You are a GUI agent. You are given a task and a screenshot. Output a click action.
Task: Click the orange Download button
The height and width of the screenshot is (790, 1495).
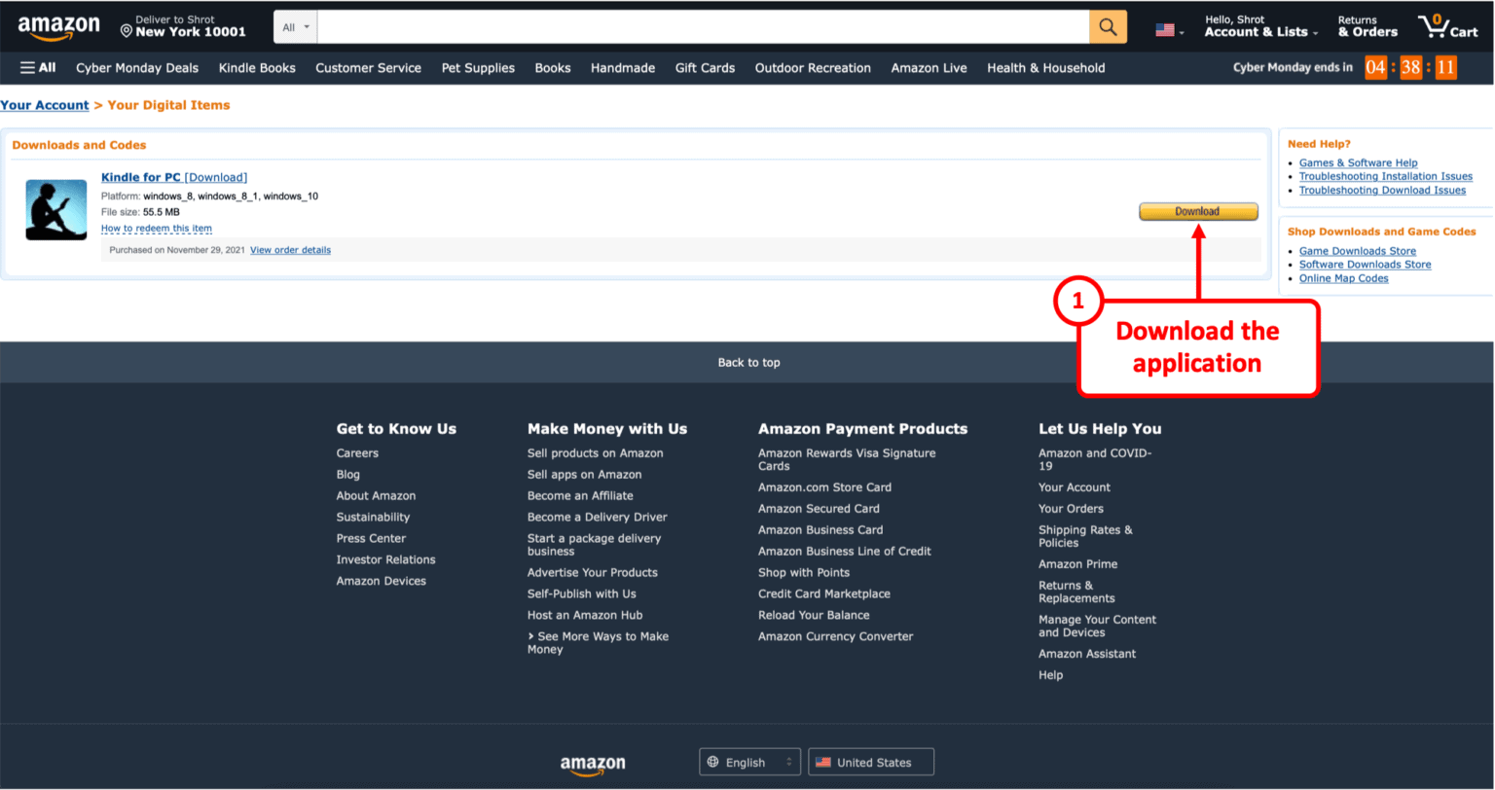[1197, 211]
